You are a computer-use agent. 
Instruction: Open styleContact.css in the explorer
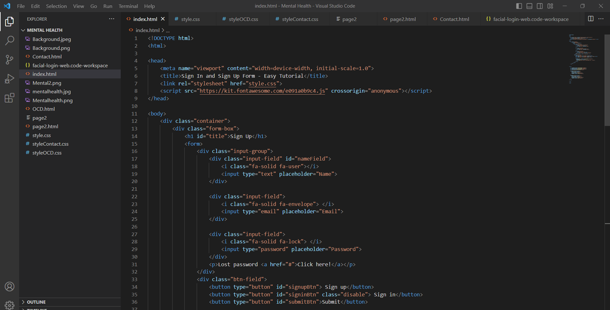tap(70, 144)
